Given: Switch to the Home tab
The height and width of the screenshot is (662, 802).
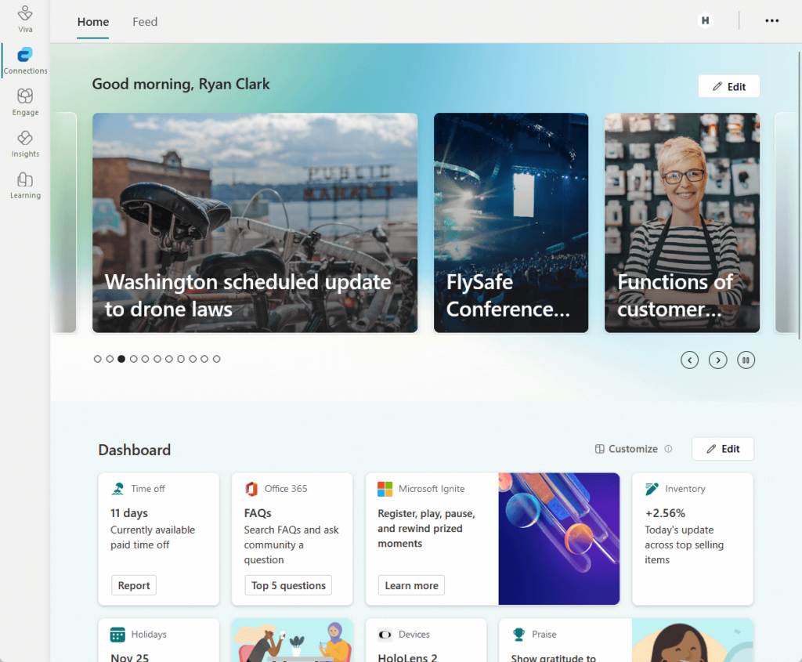Looking at the screenshot, I should click(93, 22).
